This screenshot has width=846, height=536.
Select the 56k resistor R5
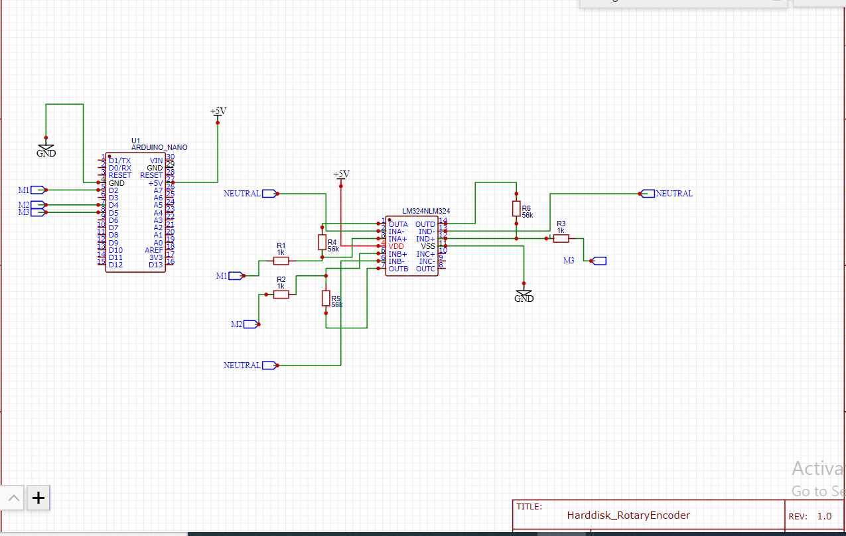(326, 297)
